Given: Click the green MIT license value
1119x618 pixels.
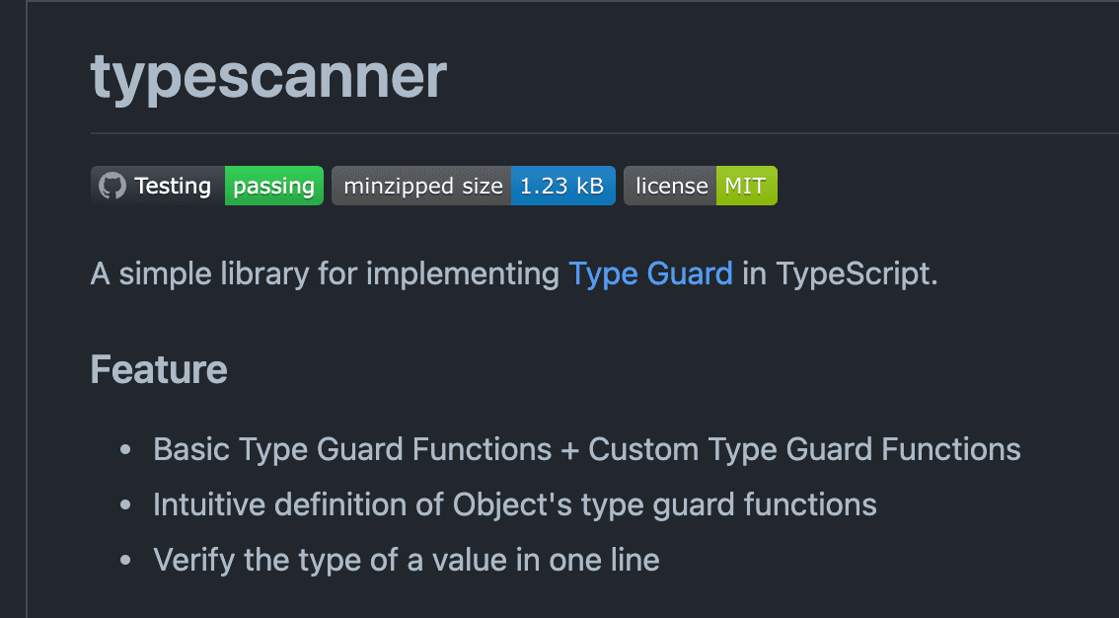Looking at the screenshot, I should tap(746, 186).
